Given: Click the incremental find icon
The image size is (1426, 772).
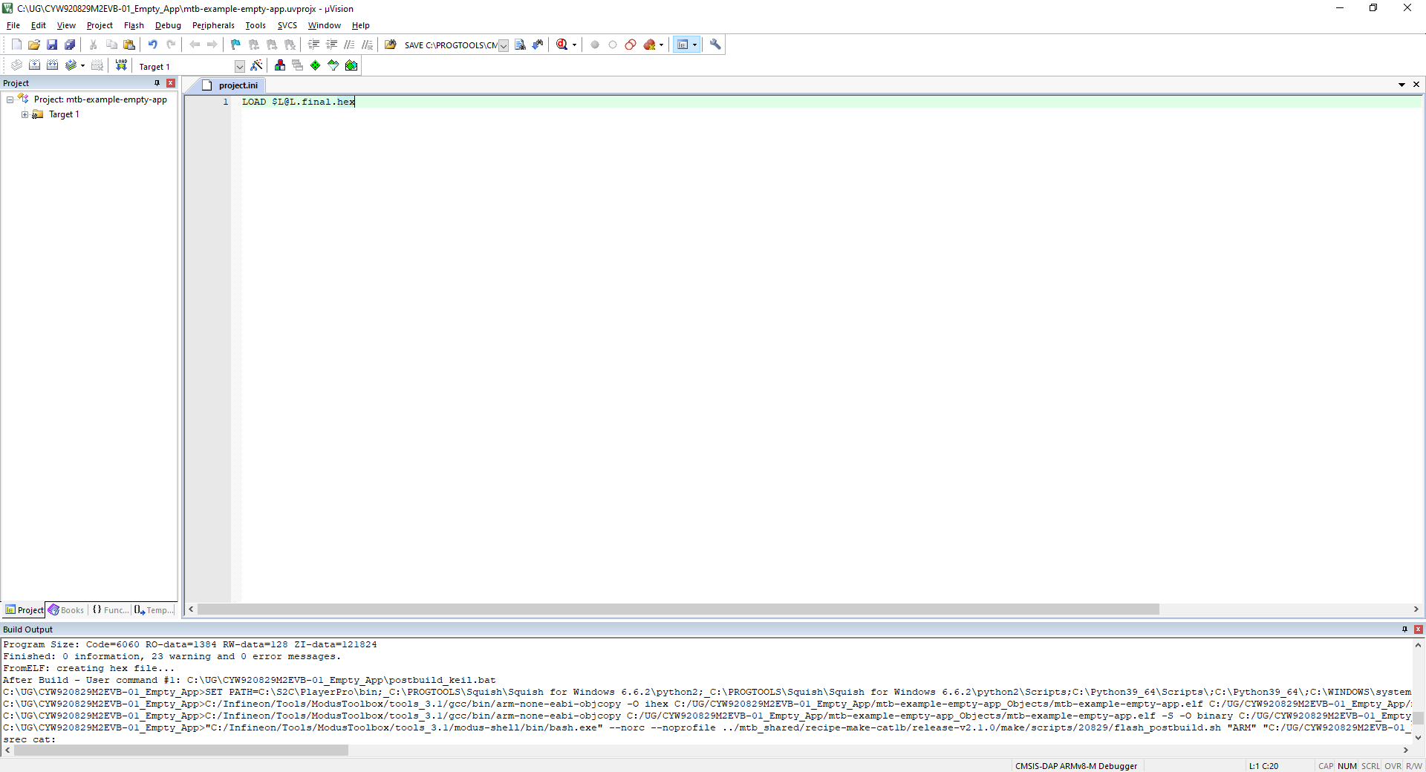Looking at the screenshot, I should pyautogui.click(x=538, y=45).
